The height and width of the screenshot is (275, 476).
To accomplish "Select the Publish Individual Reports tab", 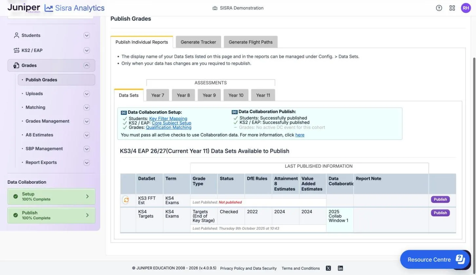I will tap(142, 42).
